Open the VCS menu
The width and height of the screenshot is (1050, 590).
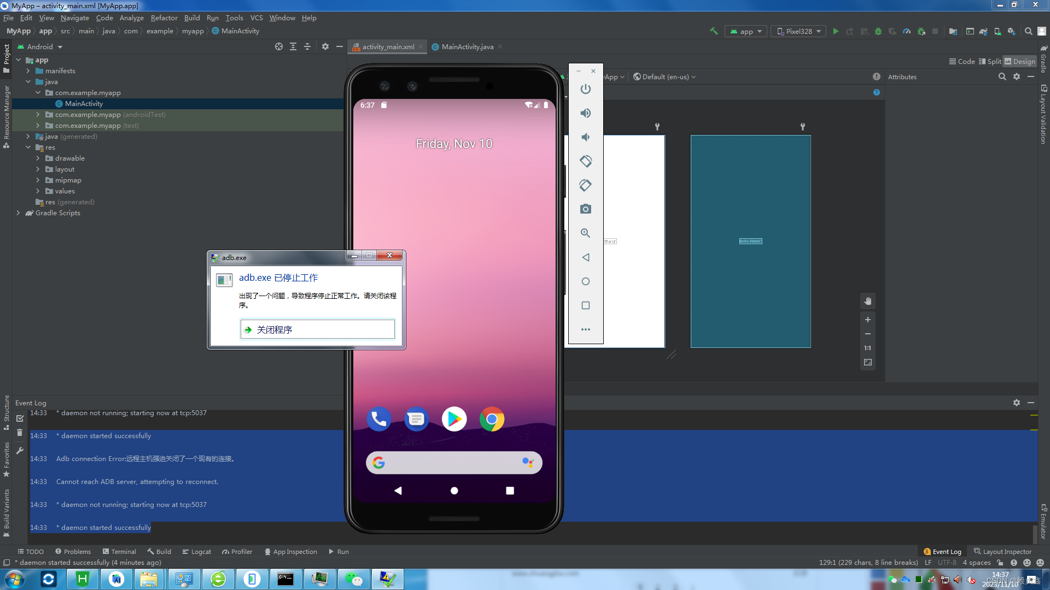[256, 17]
